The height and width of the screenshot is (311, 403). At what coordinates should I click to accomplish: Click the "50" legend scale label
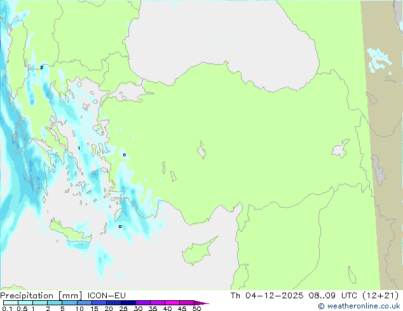pos(196,308)
